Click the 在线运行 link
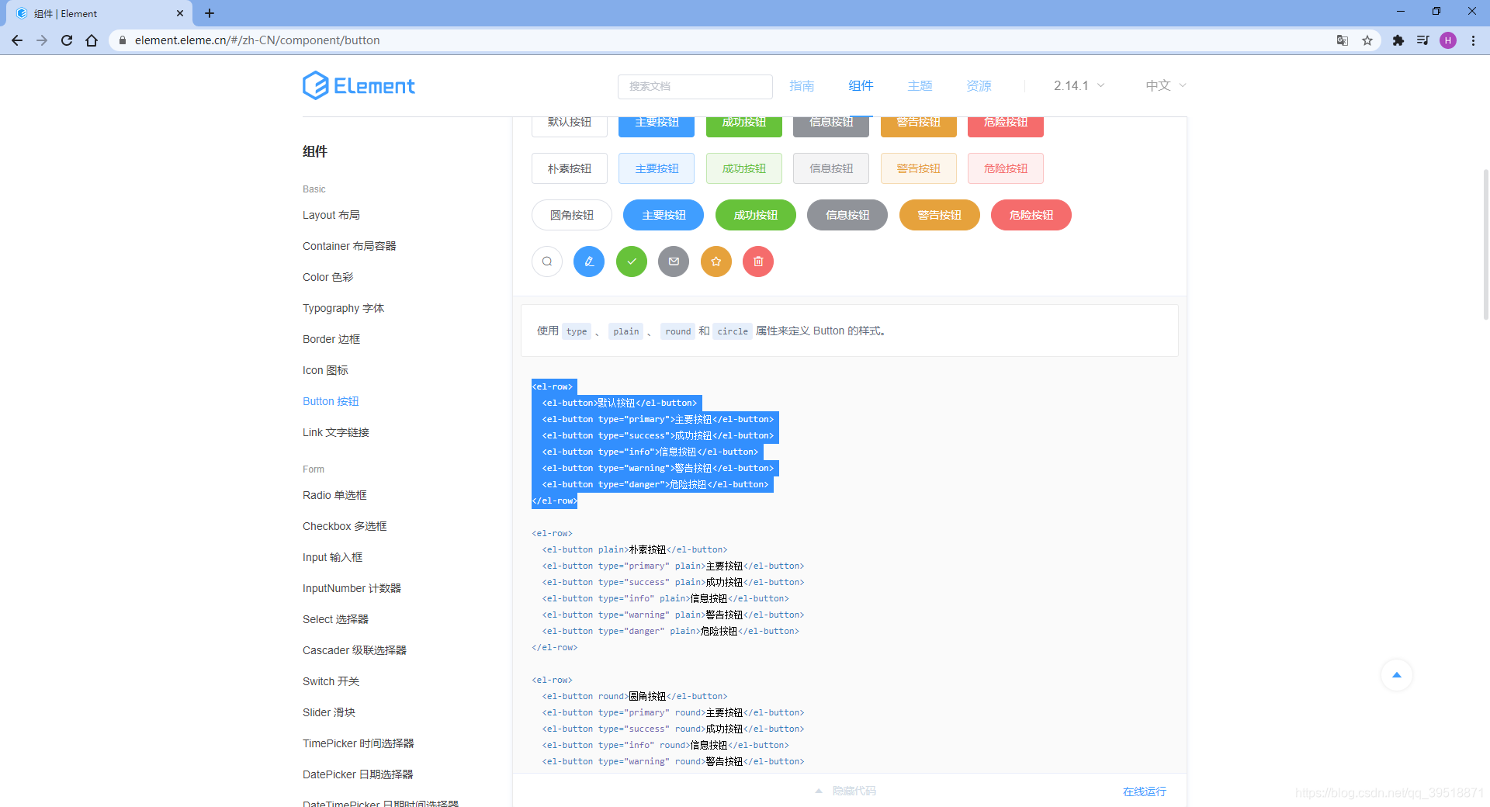 (x=1145, y=791)
